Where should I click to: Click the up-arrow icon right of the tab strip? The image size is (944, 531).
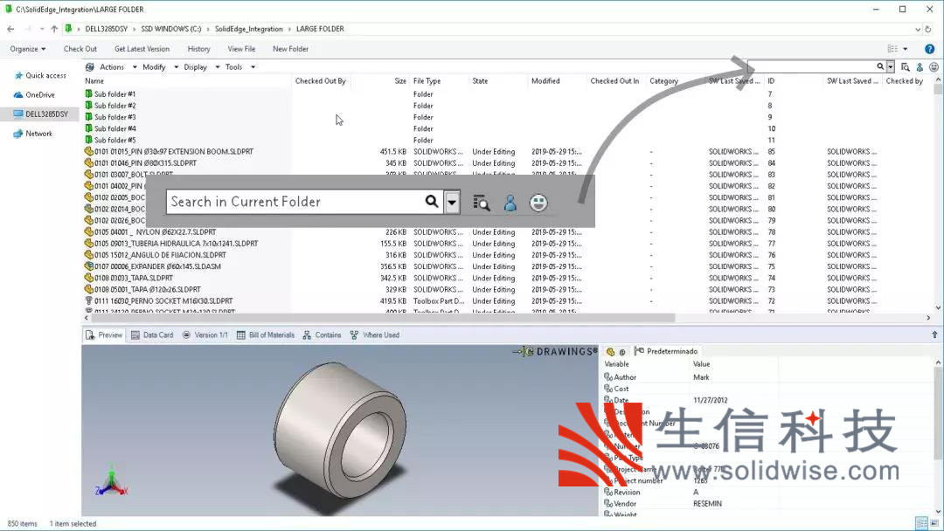coord(934,335)
